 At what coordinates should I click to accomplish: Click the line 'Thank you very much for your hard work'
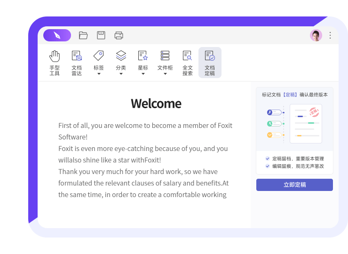coord(138,172)
